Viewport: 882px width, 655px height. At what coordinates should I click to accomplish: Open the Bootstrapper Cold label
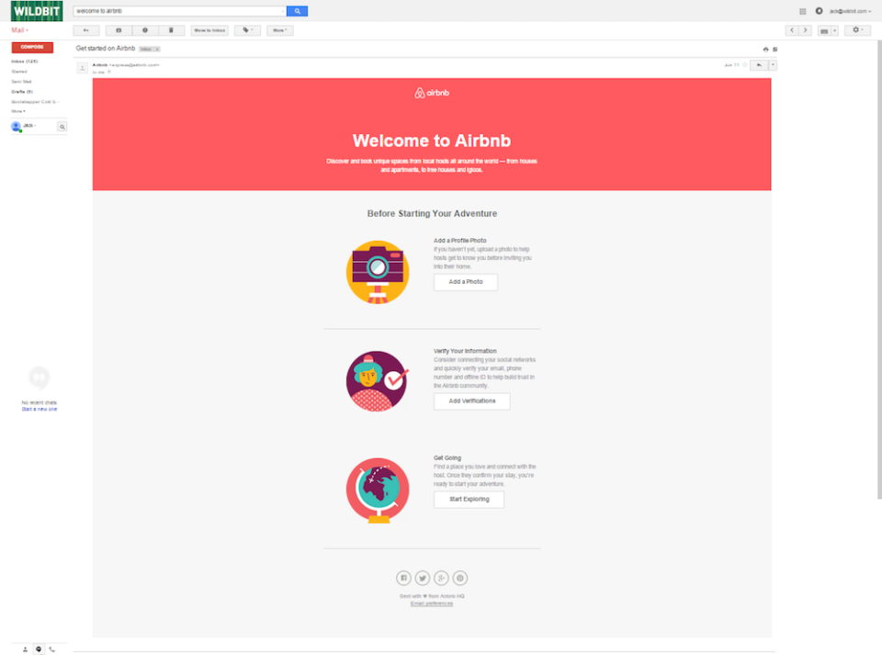34,102
